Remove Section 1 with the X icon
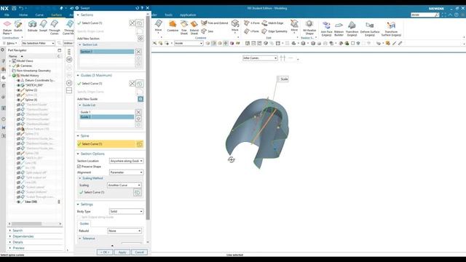This screenshot has width=466, height=262. click(138, 52)
